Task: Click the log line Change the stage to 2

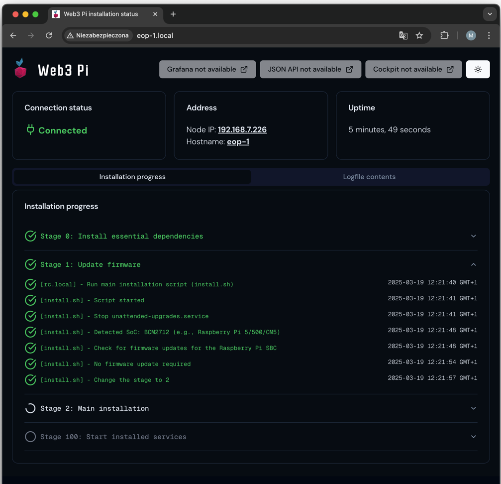Action: point(105,380)
